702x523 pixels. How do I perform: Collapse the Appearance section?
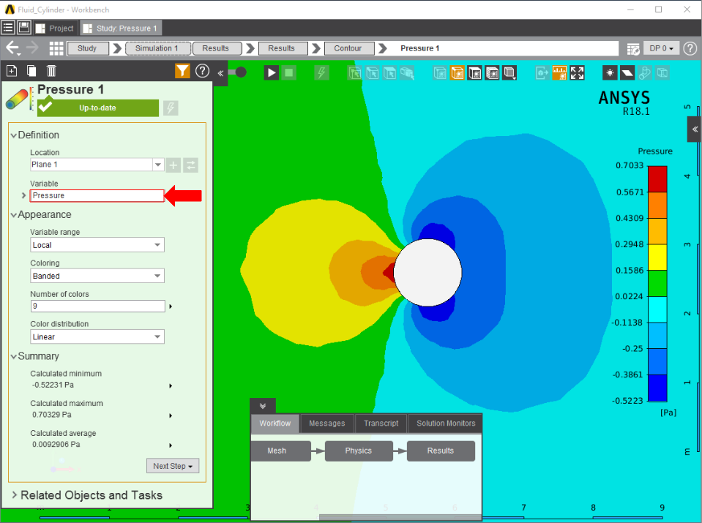click(x=13, y=215)
